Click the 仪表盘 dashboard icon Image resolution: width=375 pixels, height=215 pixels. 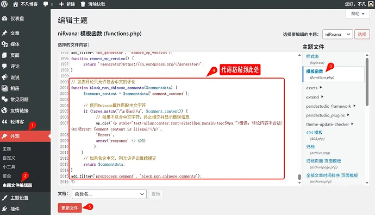point(4,18)
